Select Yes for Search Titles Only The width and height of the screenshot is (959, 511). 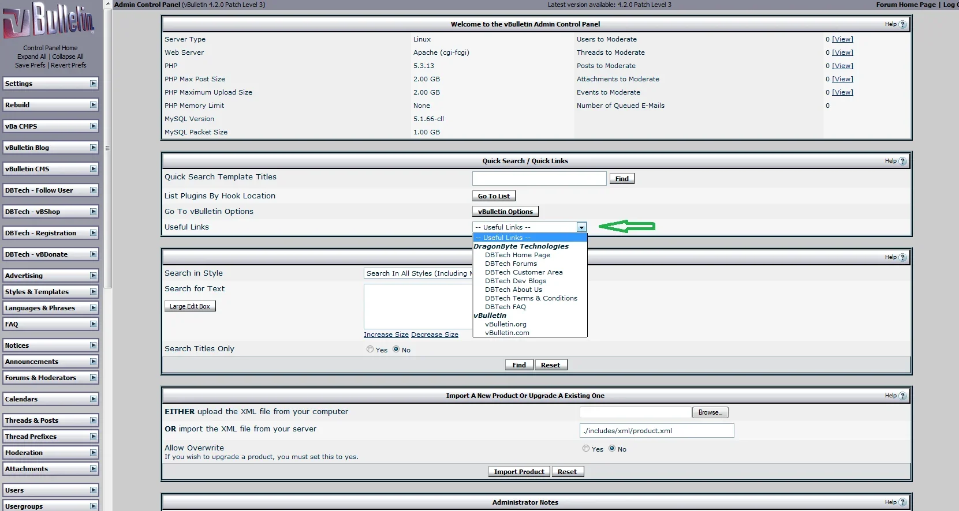pos(370,349)
